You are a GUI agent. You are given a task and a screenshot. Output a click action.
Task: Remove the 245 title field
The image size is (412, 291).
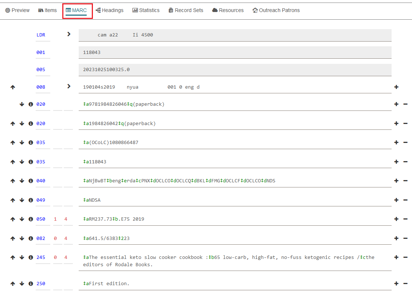pos(405,257)
